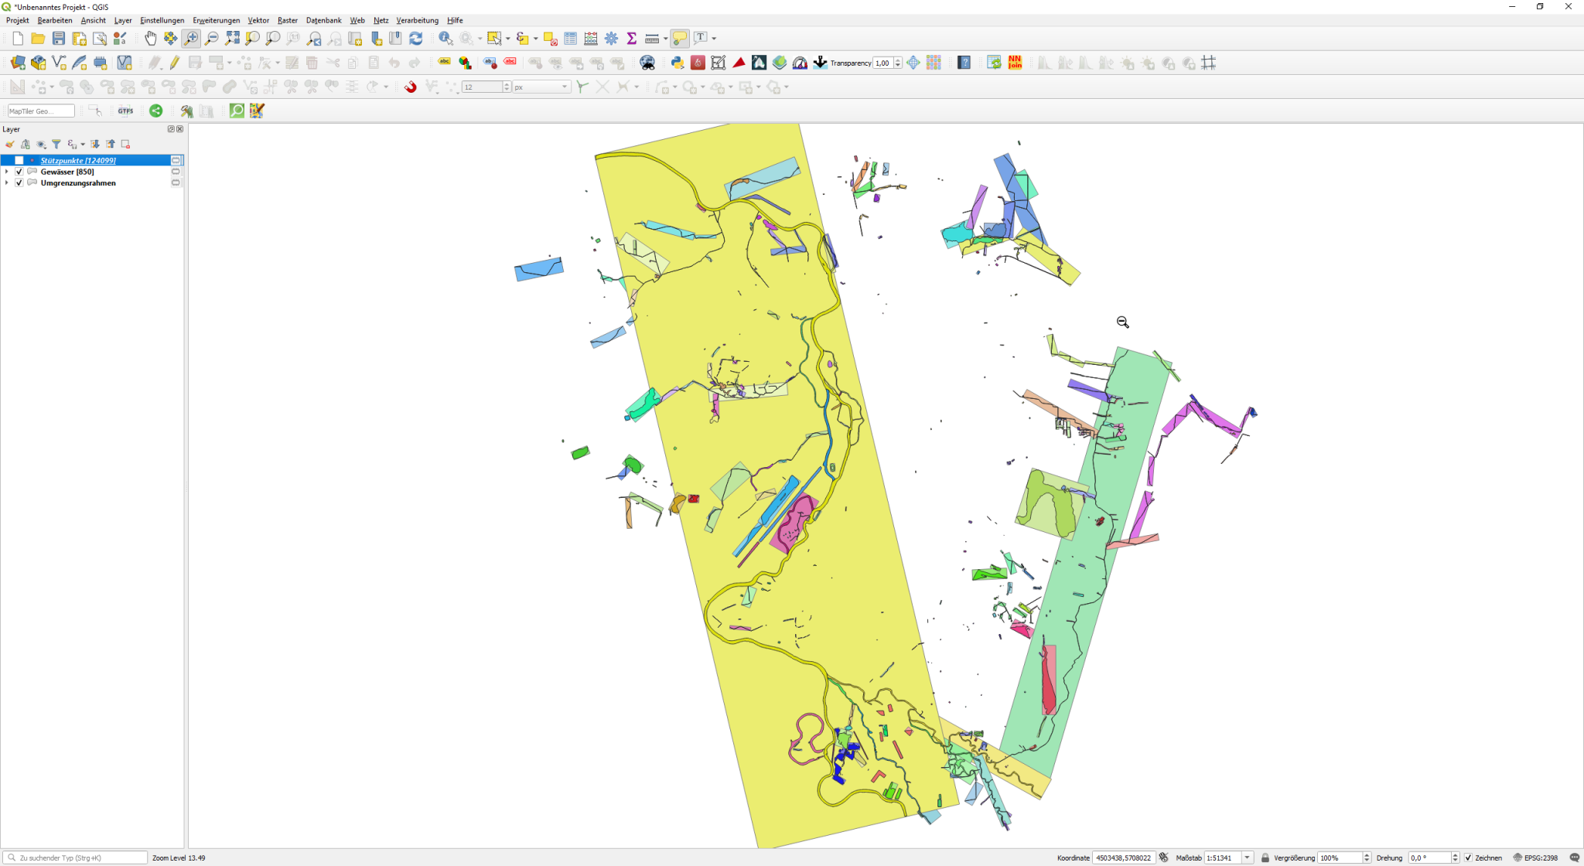This screenshot has width=1584, height=866.
Task: Click the Show Statistical Summary sigma icon
Action: pos(631,38)
